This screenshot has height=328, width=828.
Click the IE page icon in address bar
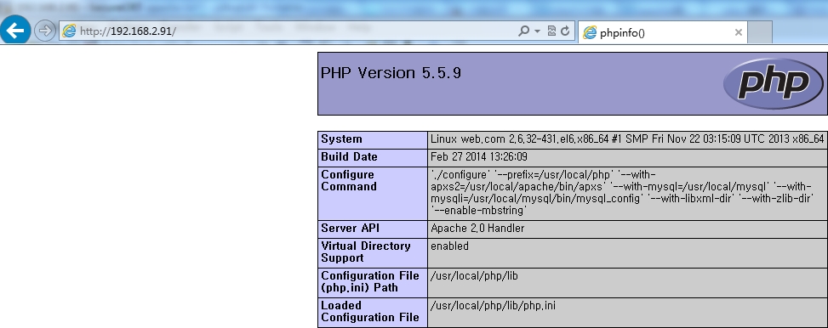[x=69, y=31]
